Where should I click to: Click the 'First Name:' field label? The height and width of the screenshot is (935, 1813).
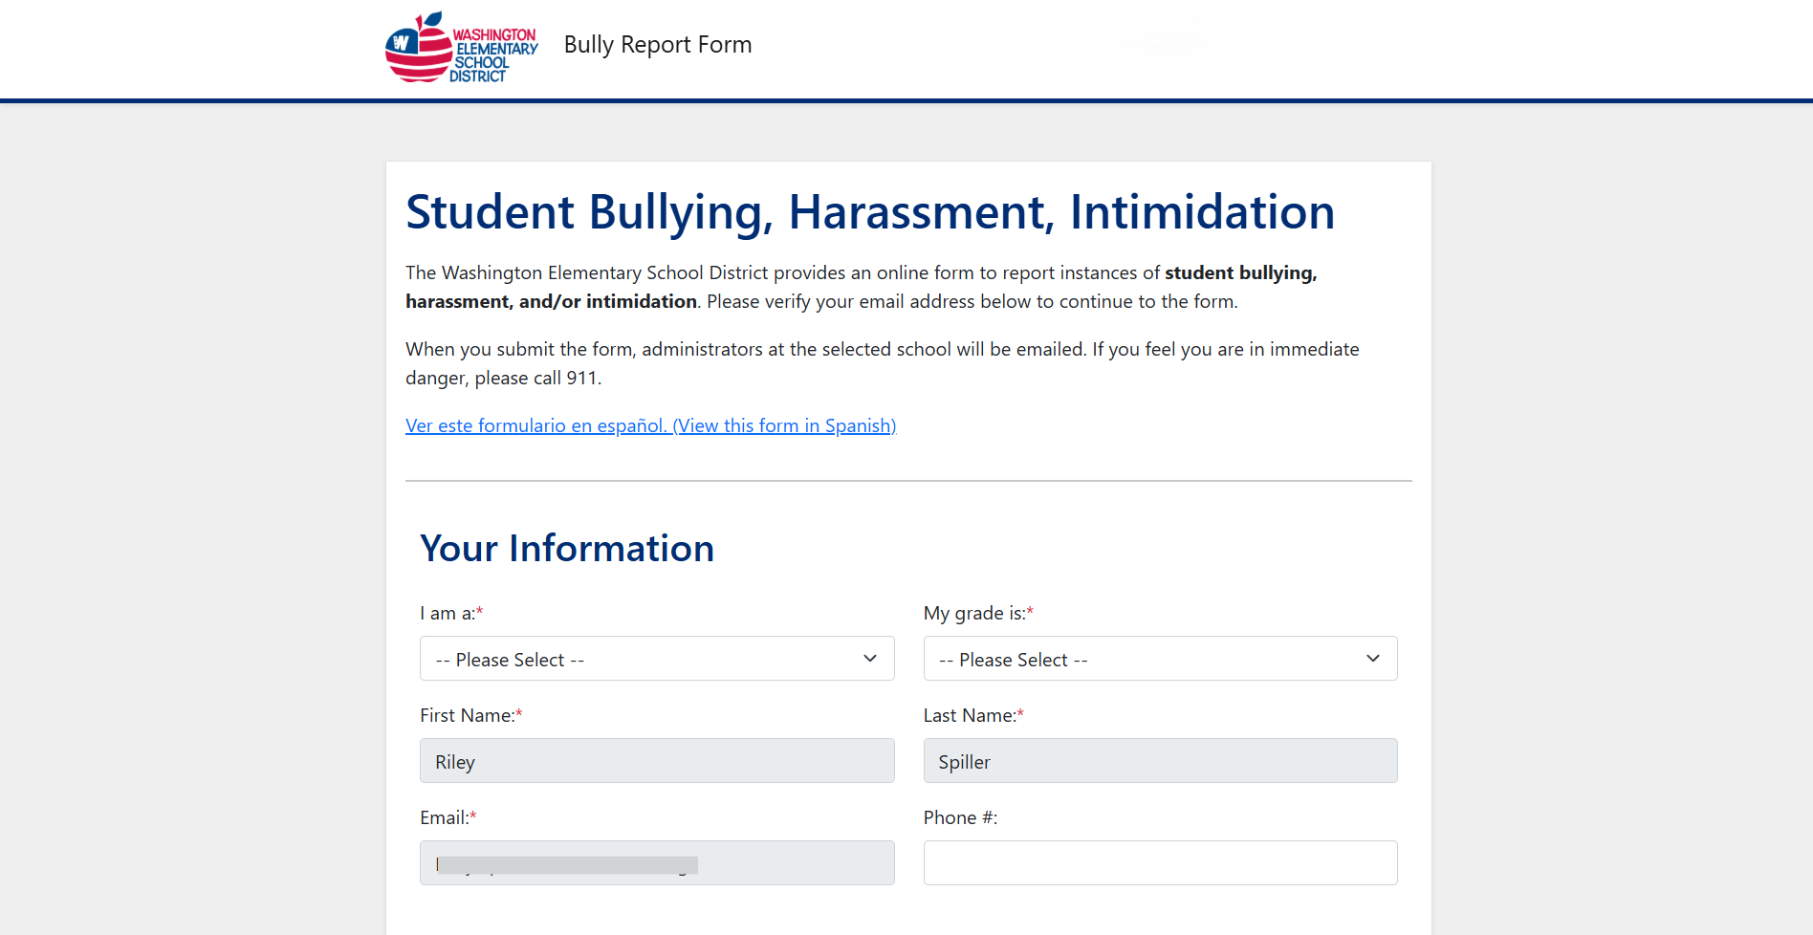(467, 714)
